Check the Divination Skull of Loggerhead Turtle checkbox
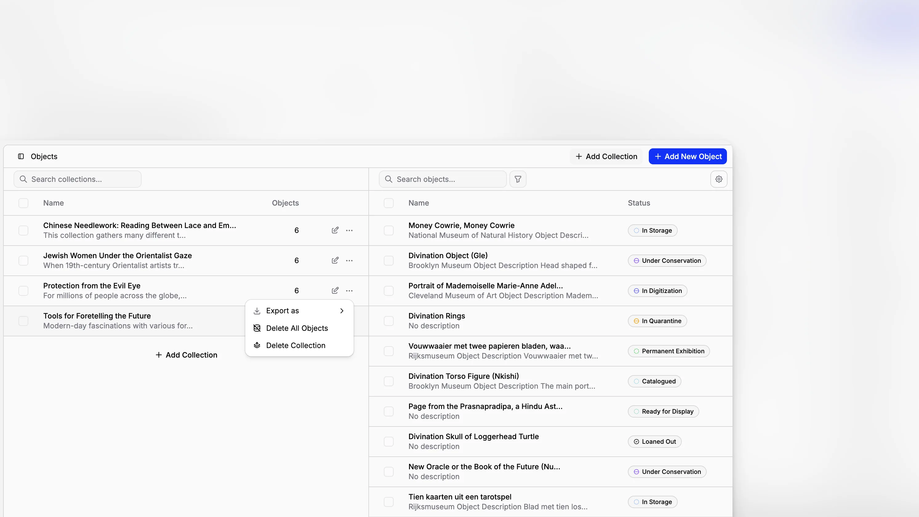The image size is (919, 517). (388, 441)
